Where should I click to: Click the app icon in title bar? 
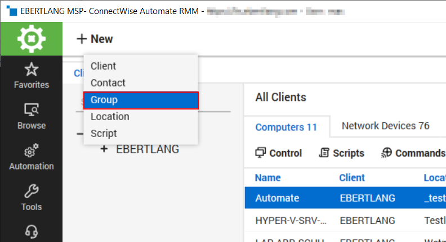[12, 11]
